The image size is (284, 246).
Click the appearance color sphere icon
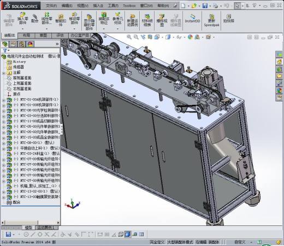(190, 37)
